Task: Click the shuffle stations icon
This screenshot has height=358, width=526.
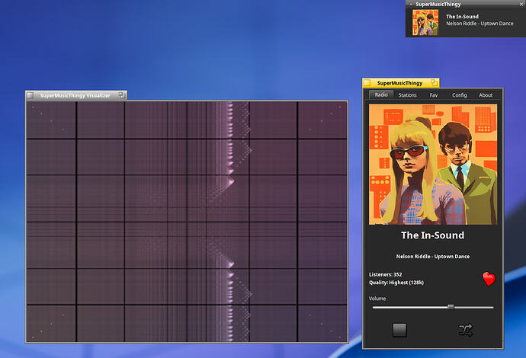Action: point(465,330)
